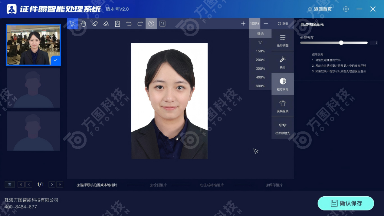The height and width of the screenshot is (216, 384).
Task: Click phone number 400-8484-677
Action: (x=21, y=207)
